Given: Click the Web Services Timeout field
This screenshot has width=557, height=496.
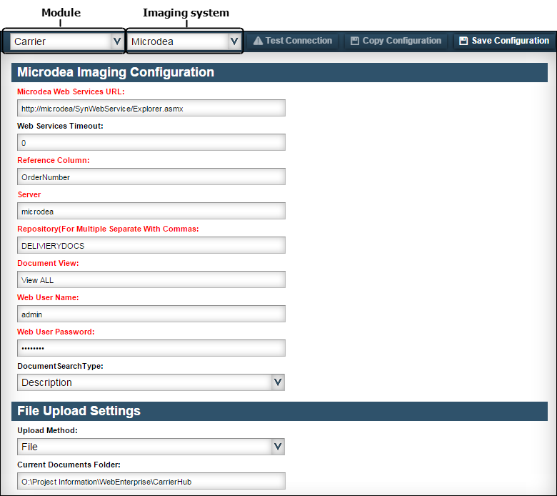Looking at the screenshot, I should [x=151, y=142].
